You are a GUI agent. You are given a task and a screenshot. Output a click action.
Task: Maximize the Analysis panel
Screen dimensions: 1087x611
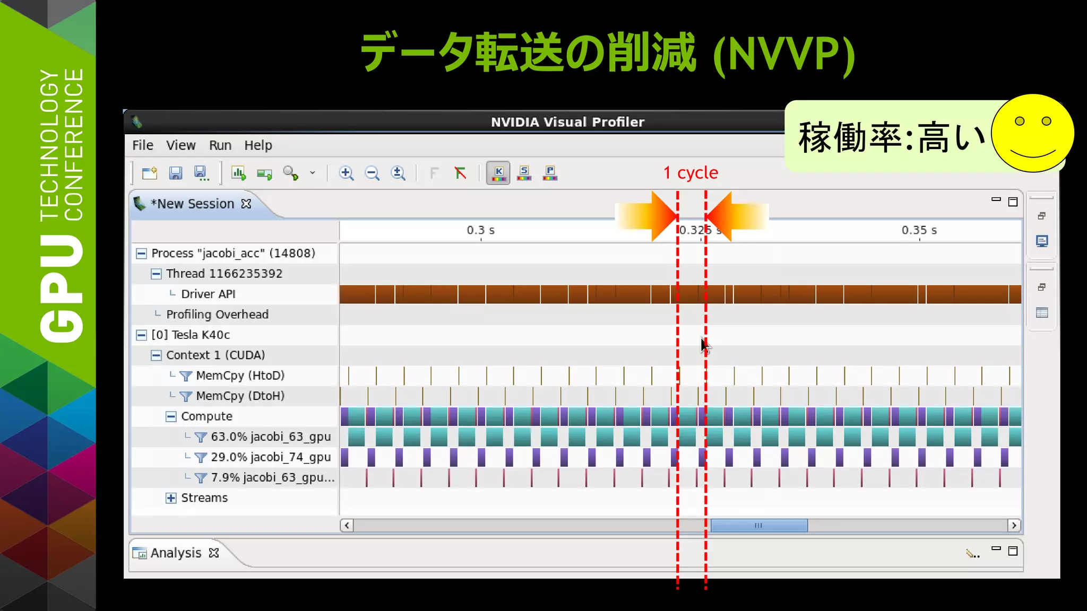(1013, 551)
